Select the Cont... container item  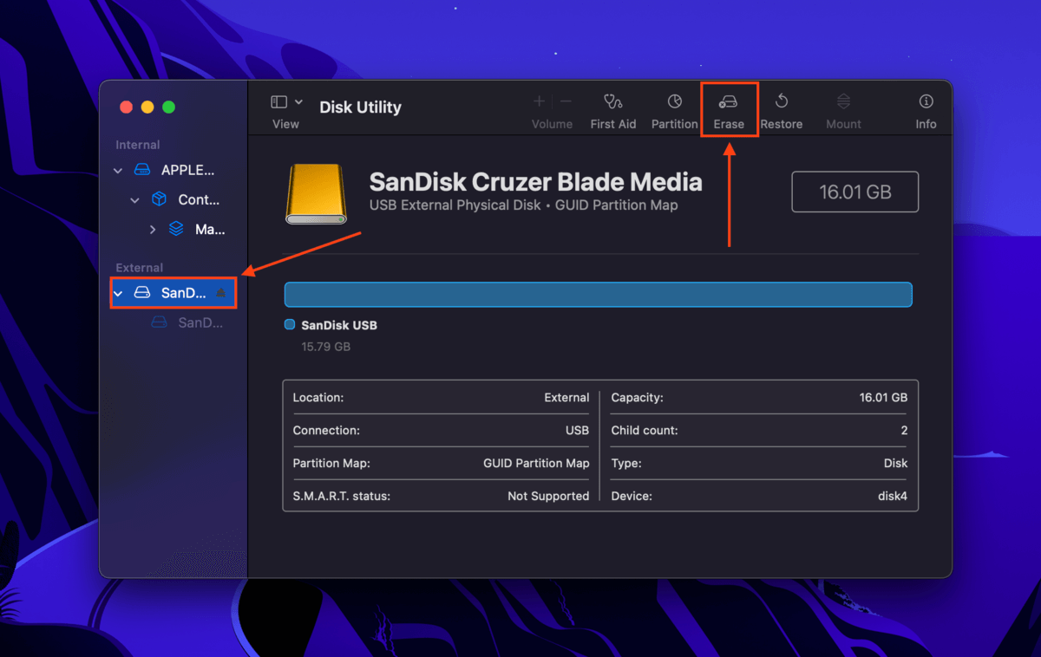tap(199, 199)
